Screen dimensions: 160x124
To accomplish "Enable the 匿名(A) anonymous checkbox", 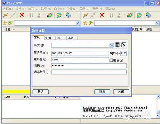I will [111, 60].
